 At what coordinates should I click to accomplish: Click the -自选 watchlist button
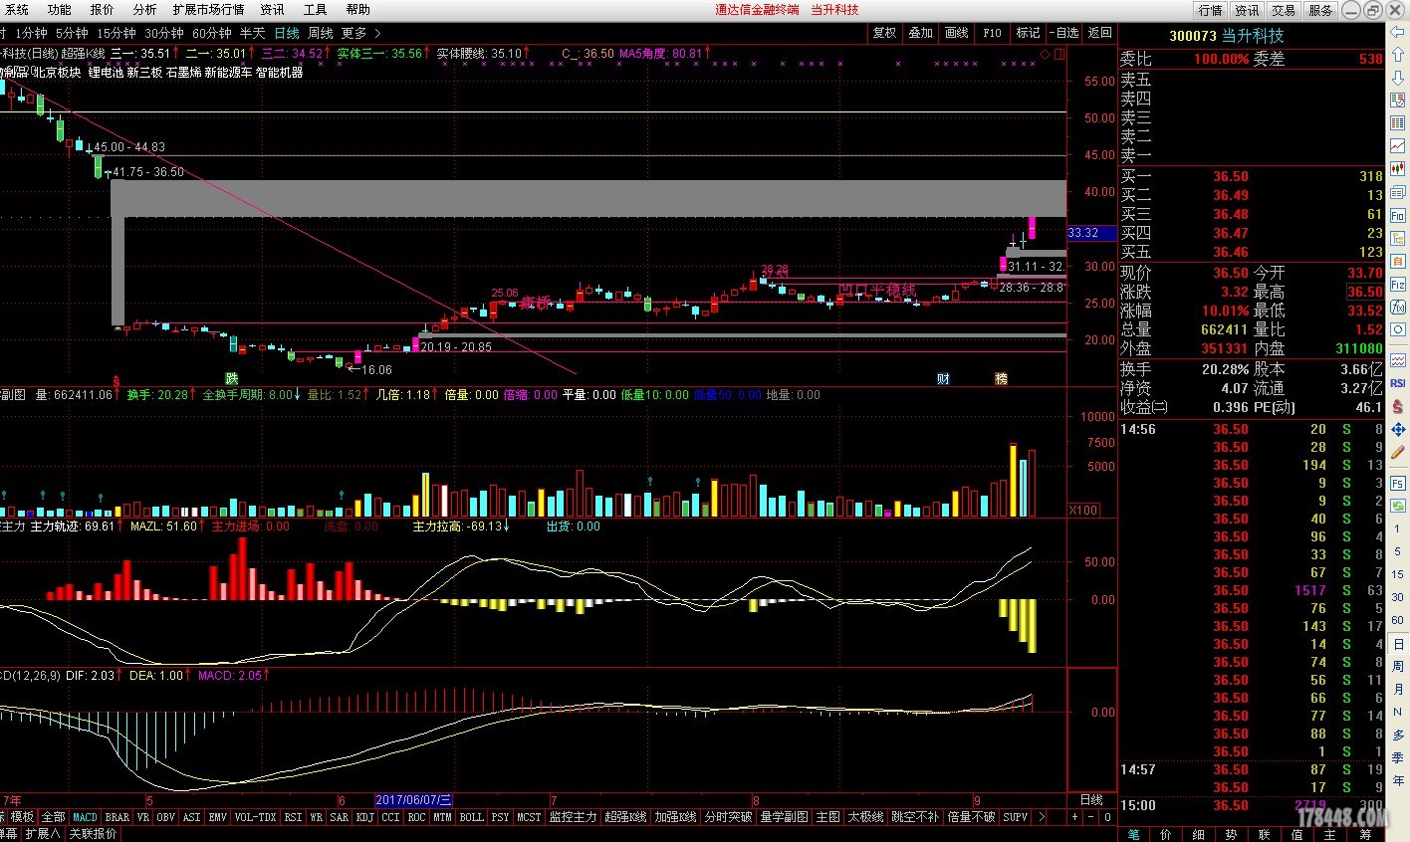pyautogui.click(x=1063, y=33)
